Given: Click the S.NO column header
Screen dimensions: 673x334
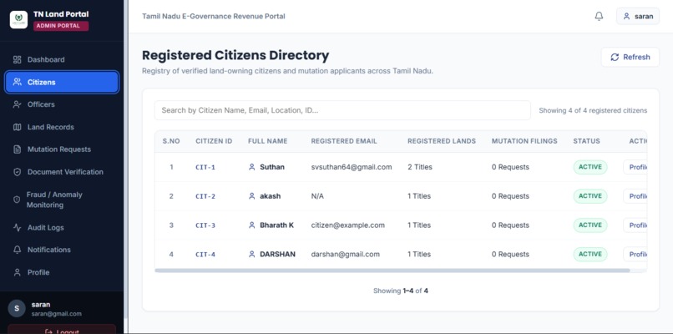Looking at the screenshot, I should tap(171, 141).
